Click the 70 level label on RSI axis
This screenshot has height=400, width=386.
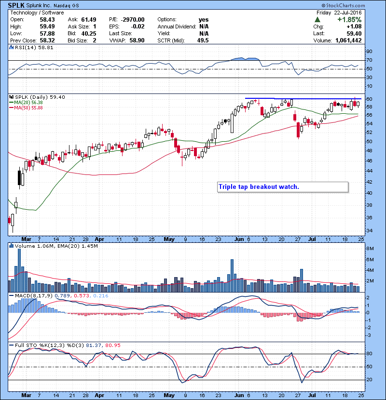tap(370, 60)
